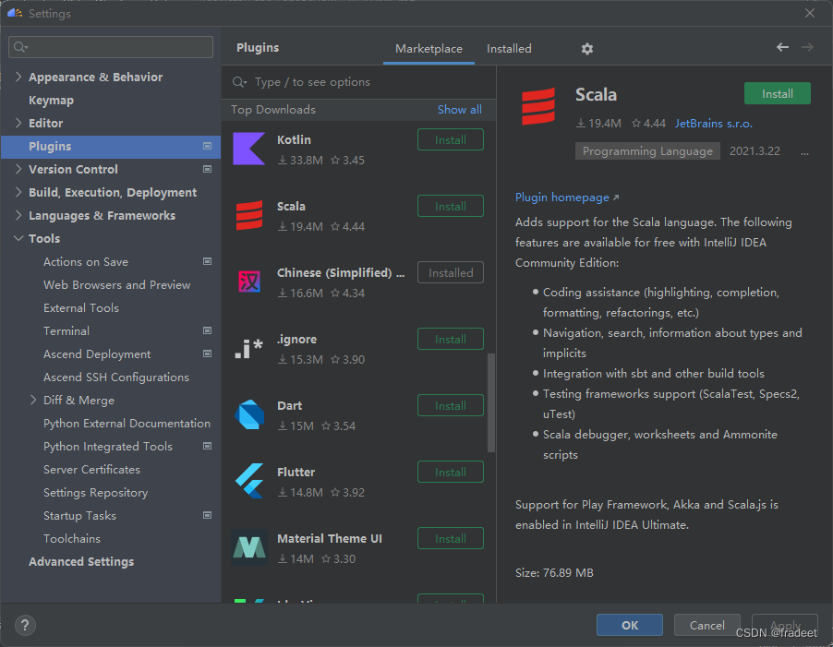The width and height of the screenshot is (833, 647).
Task: Click the search magnifier in settings search box
Action: point(20,47)
